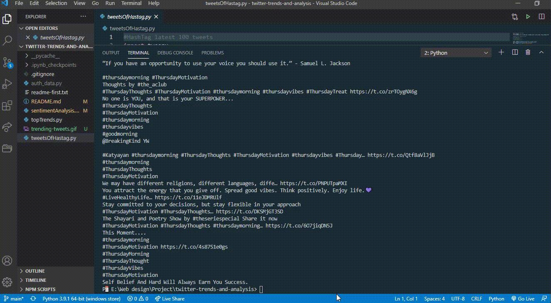This screenshot has width=551, height=303.
Task: Click Spaces: 4 indentation setting
Action: click(x=434, y=298)
